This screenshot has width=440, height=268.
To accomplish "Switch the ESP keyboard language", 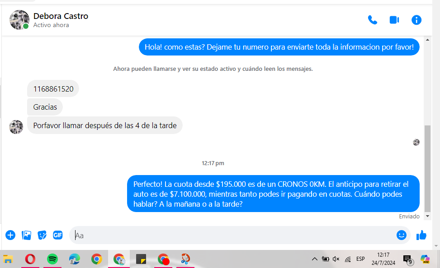I will coord(360,259).
